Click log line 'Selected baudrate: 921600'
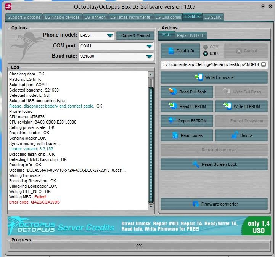Viewport: 275px width, 257px height. click(x=34, y=90)
